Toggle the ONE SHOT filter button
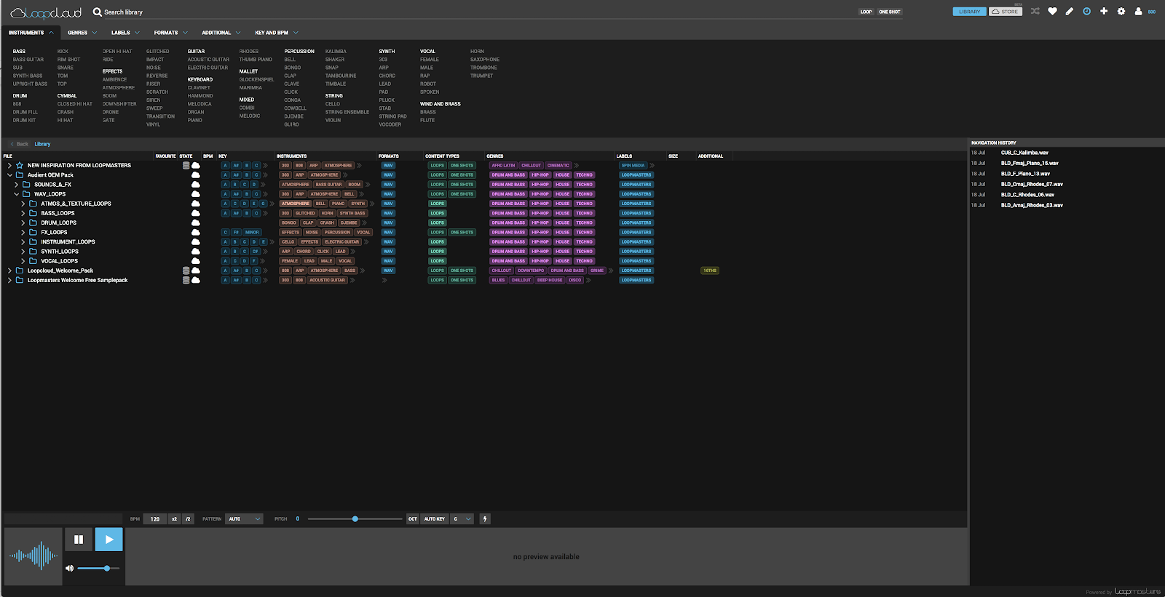Image resolution: width=1165 pixels, height=597 pixels. (889, 12)
